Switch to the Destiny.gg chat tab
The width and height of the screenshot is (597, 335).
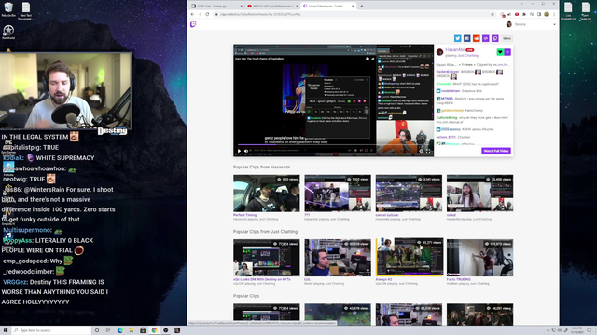[x=215, y=6]
